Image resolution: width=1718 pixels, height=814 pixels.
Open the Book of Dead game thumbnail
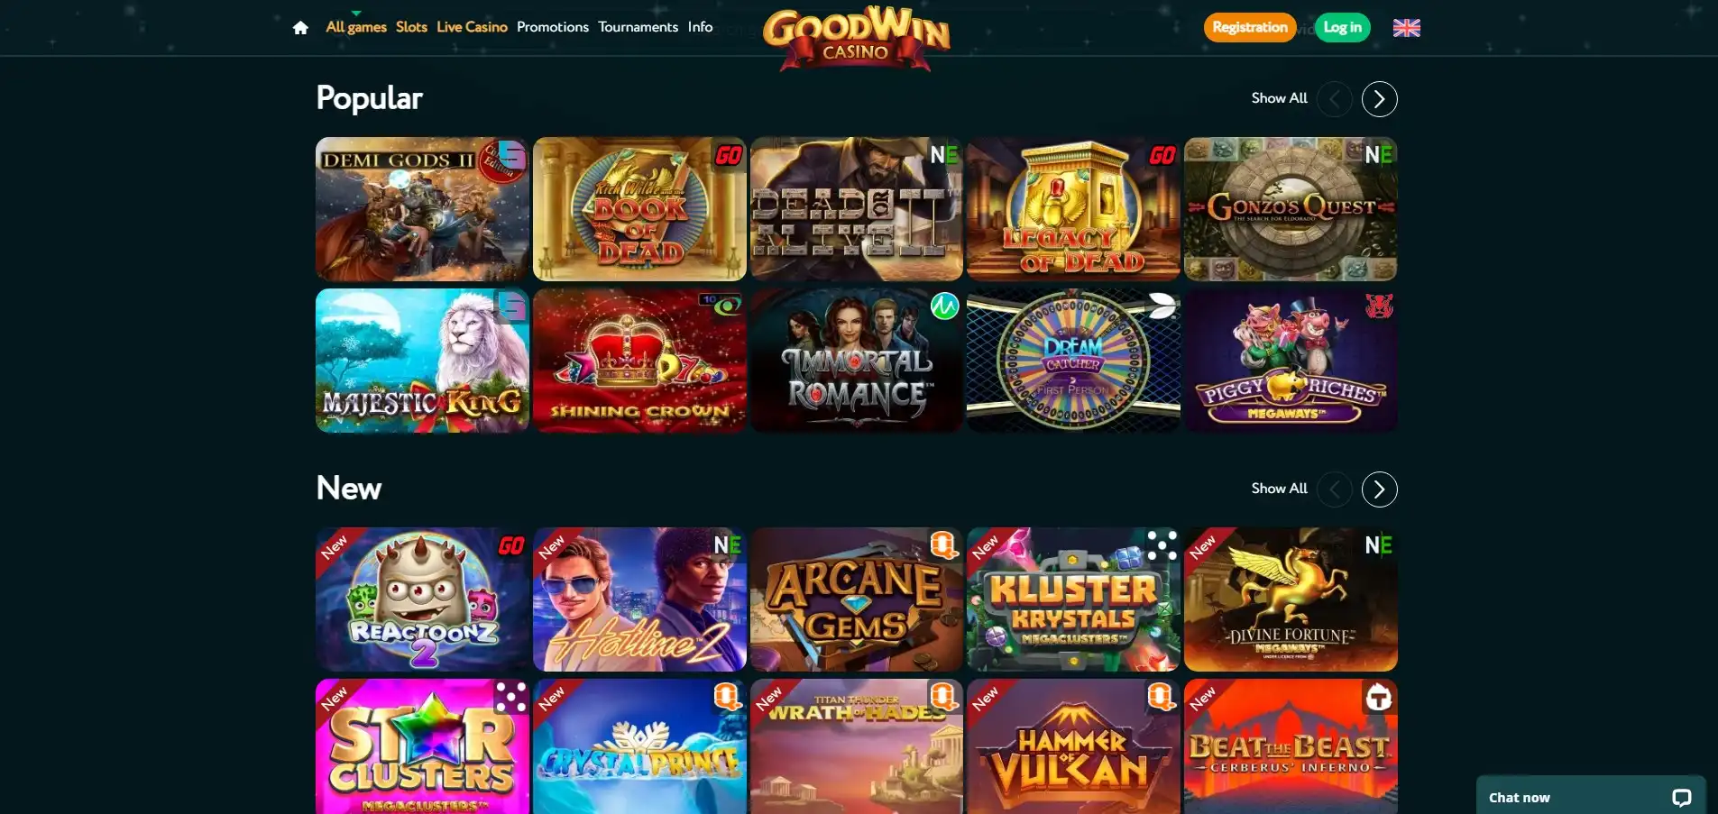639,209
